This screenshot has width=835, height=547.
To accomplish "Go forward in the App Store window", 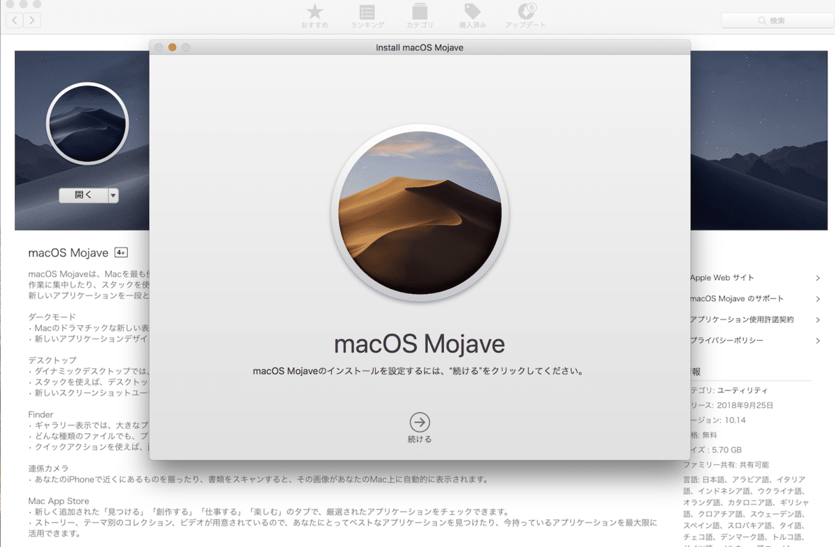I will point(32,20).
